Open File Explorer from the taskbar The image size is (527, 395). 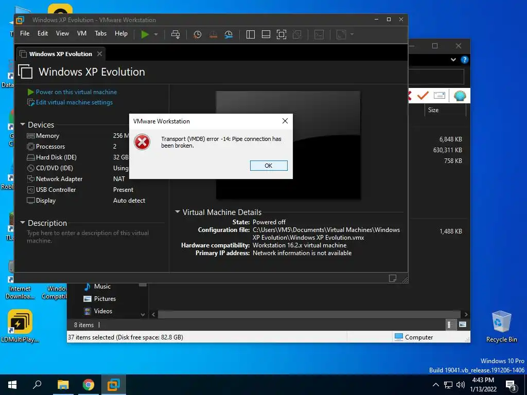(63, 385)
